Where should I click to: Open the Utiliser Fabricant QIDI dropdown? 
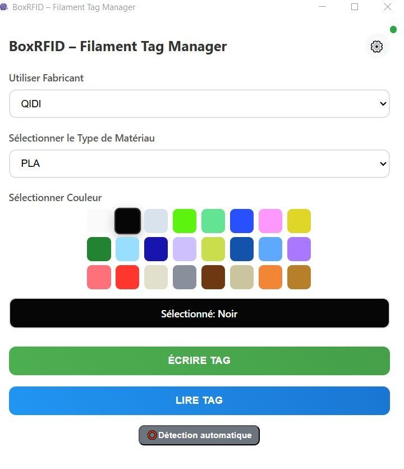[199, 103]
